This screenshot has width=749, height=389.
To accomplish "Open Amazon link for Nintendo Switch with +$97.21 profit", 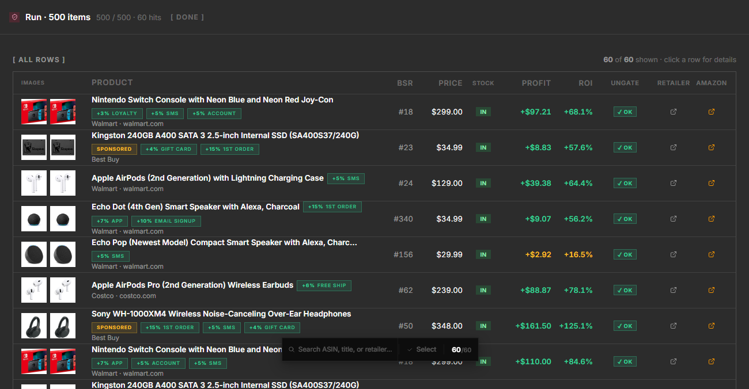I will [x=712, y=112].
